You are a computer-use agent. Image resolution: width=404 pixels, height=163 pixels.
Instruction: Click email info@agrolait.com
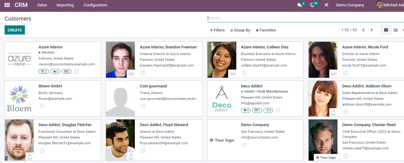pyautogui.click(x=256, y=103)
